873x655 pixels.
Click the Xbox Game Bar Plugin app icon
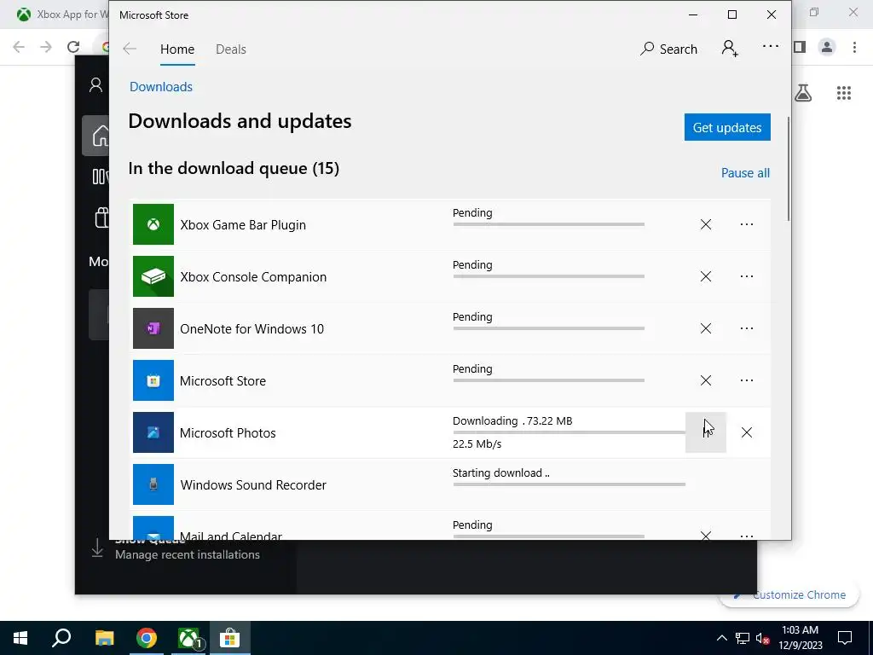153,224
